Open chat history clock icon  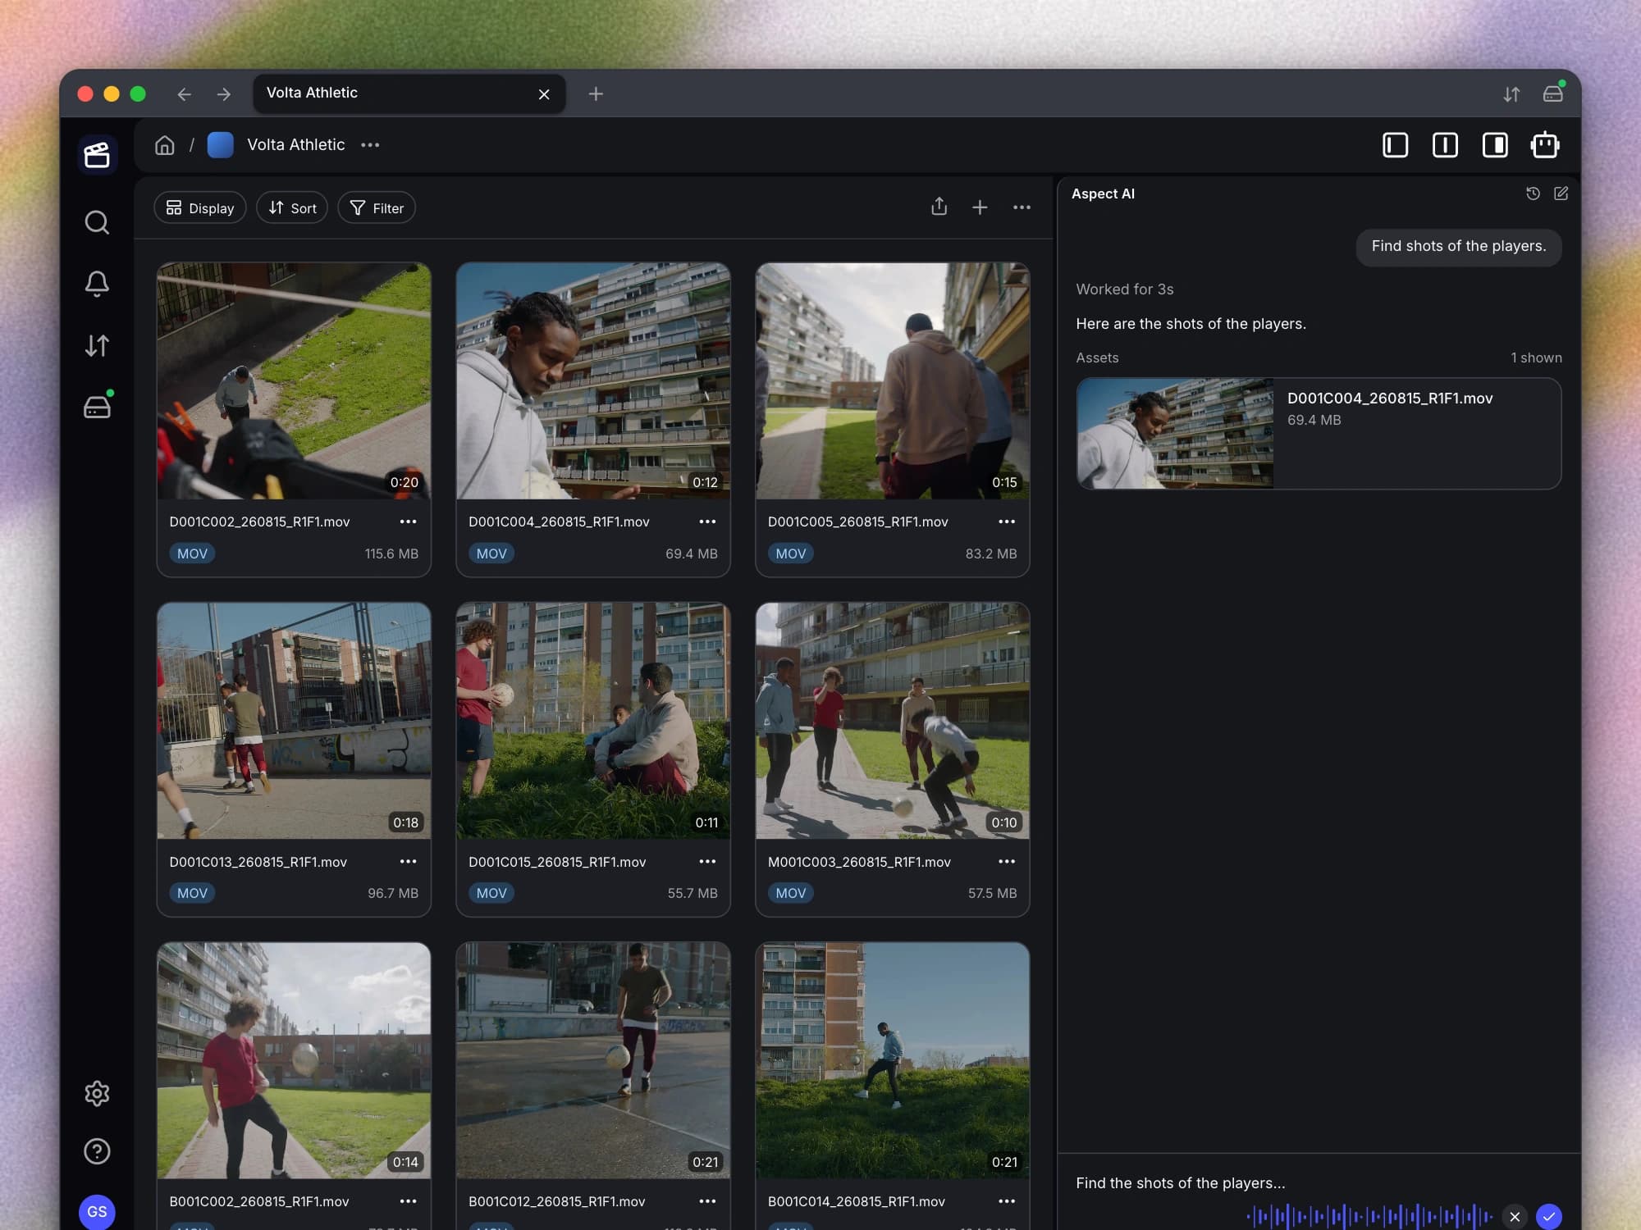(1533, 194)
